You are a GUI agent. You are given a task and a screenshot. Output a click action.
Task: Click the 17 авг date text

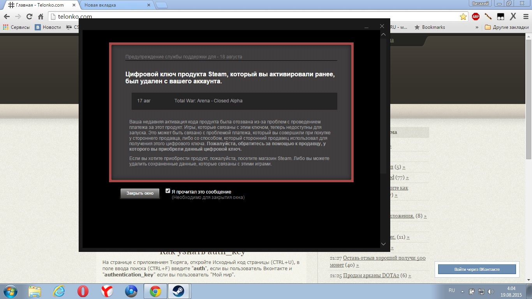coord(144,101)
